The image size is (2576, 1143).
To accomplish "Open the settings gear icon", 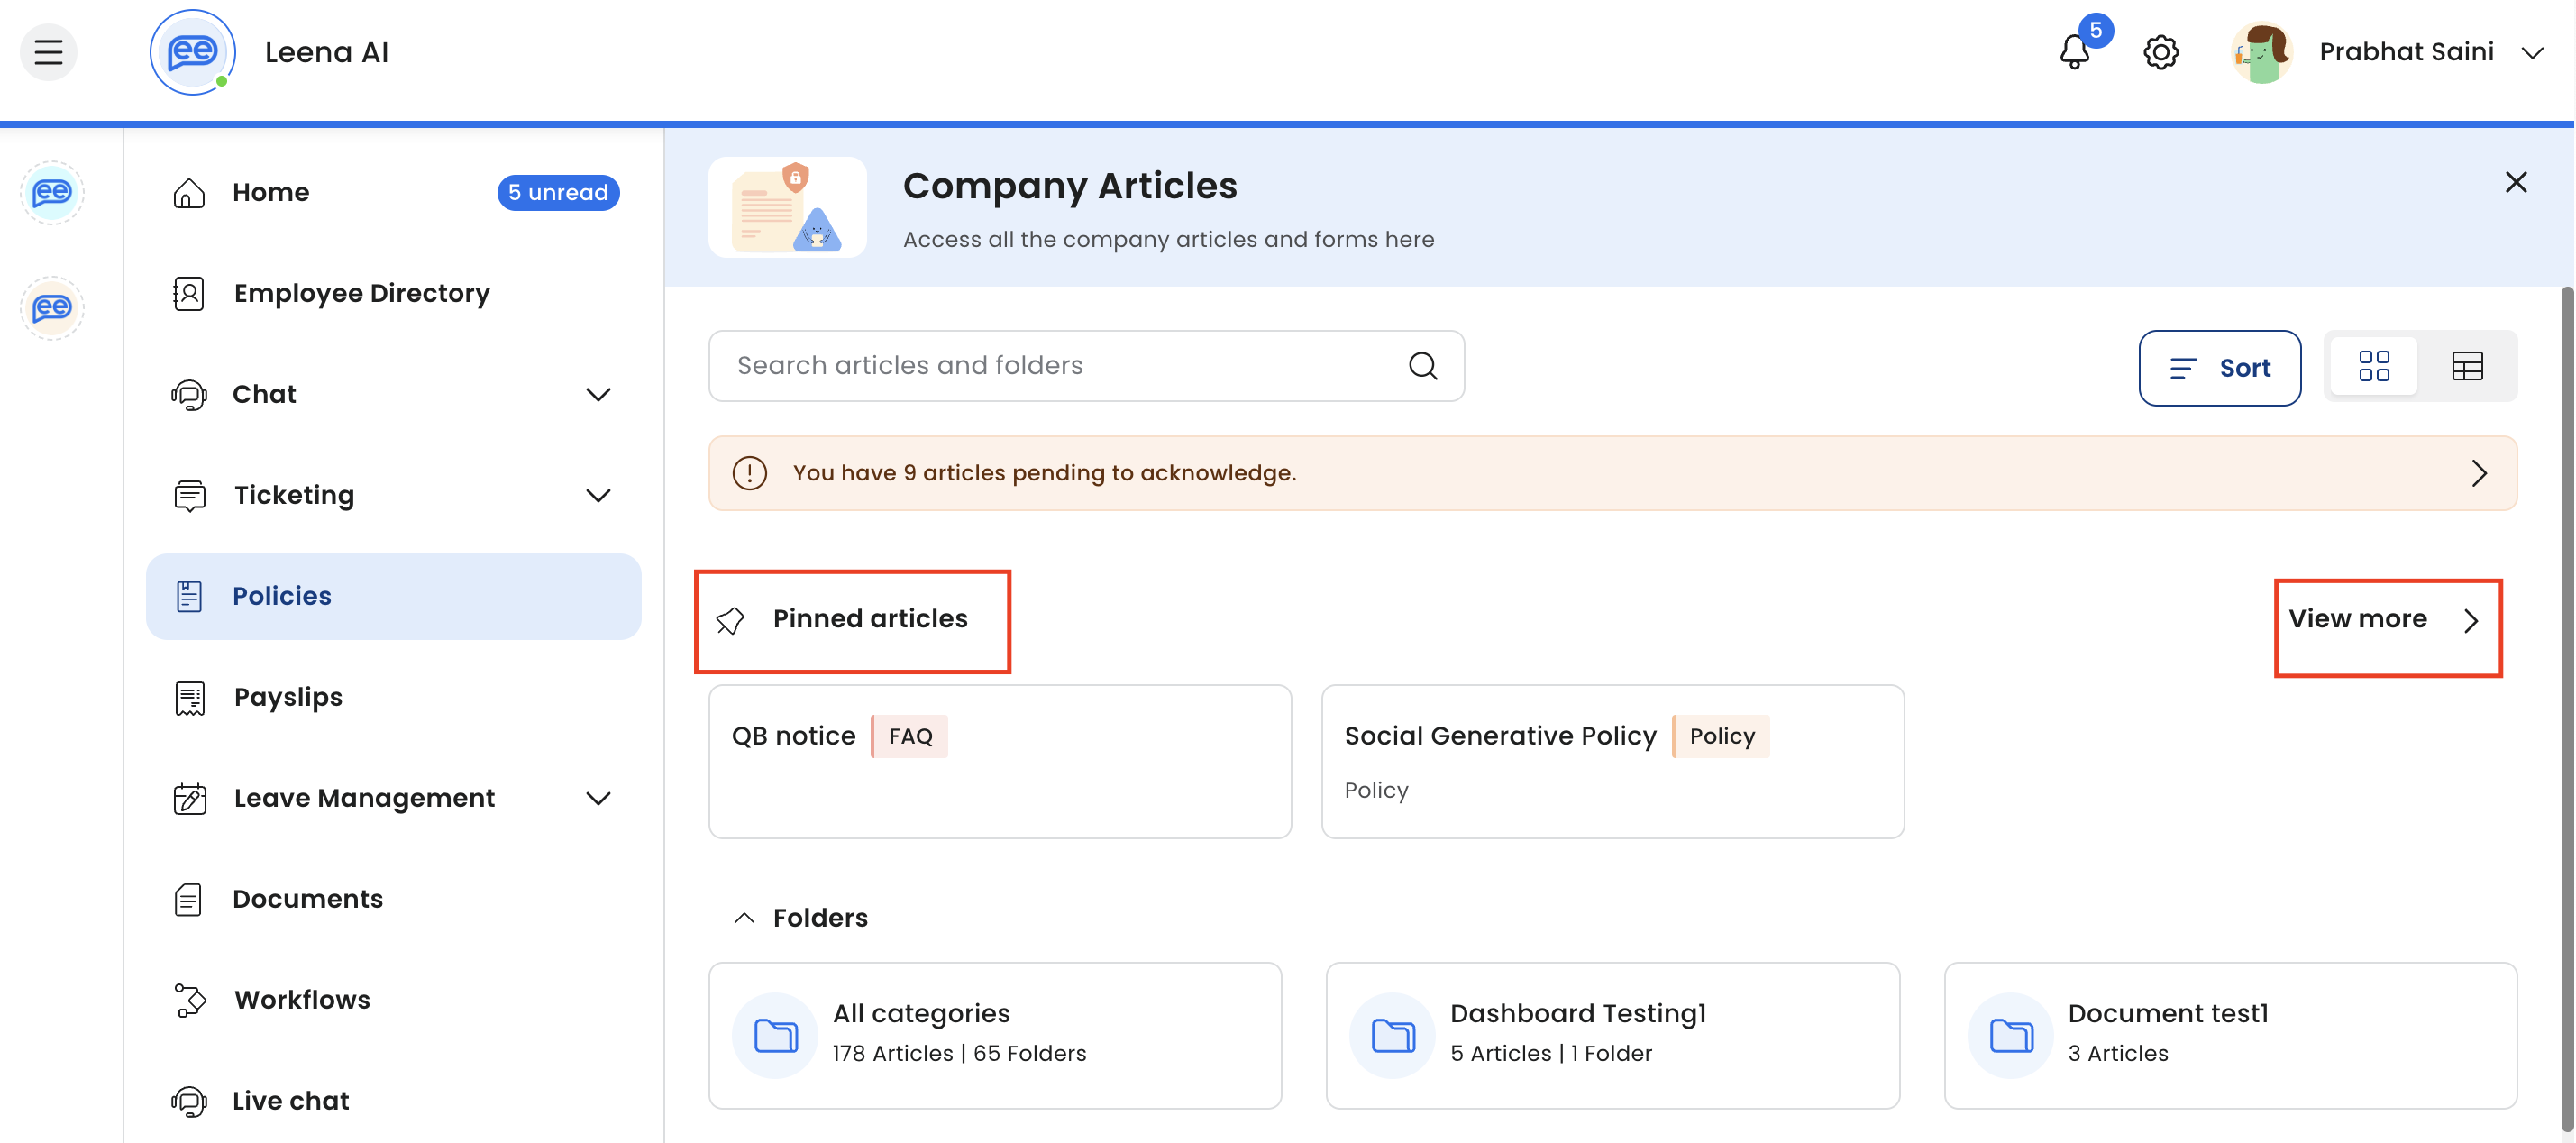I will click(x=2160, y=52).
